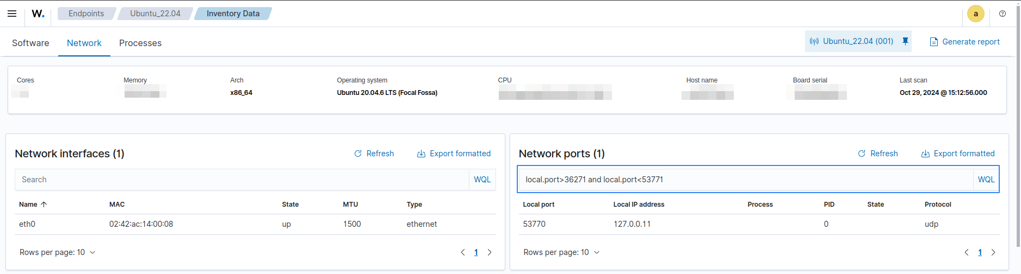
Task: Go to next page in Network ports
Action: tap(993, 252)
